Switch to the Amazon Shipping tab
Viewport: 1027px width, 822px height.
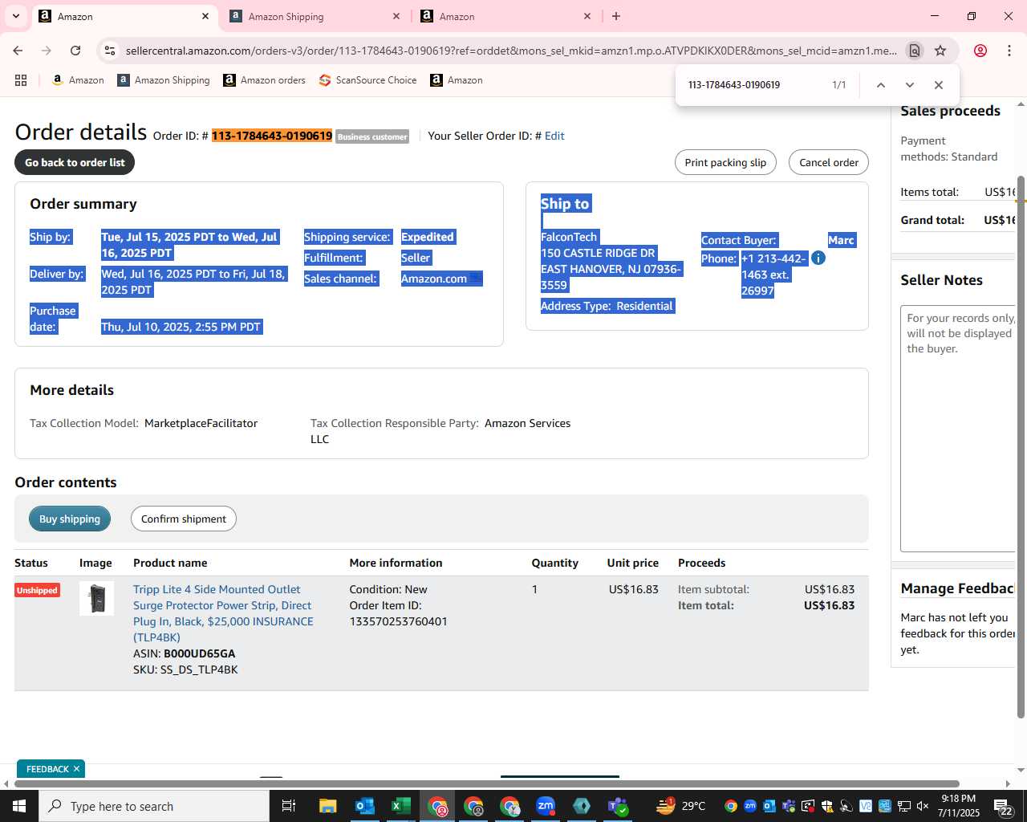point(315,16)
